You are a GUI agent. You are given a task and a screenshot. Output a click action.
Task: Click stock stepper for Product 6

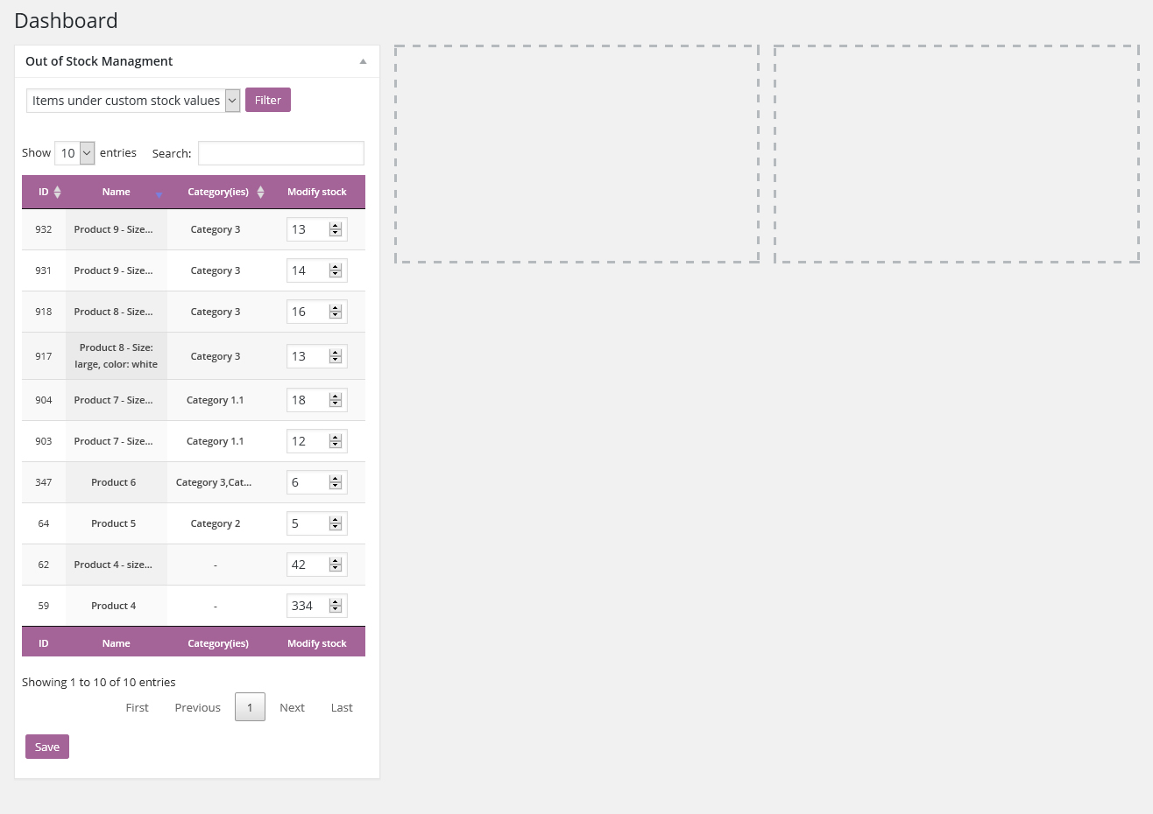[336, 482]
